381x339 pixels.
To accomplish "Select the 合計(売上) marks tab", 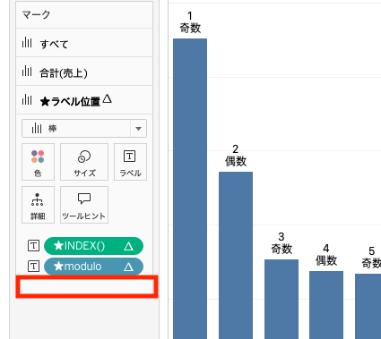I will coord(84,72).
